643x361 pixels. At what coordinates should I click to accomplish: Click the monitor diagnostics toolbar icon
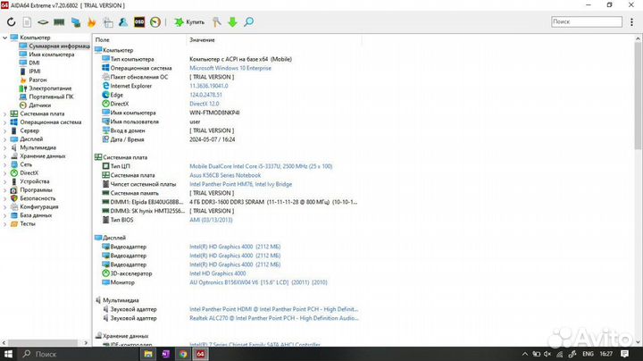point(76,22)
